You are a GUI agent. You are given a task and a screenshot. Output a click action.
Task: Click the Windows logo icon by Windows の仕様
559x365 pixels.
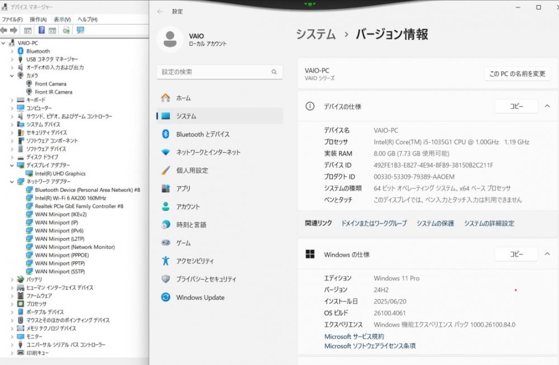(310, 254)
